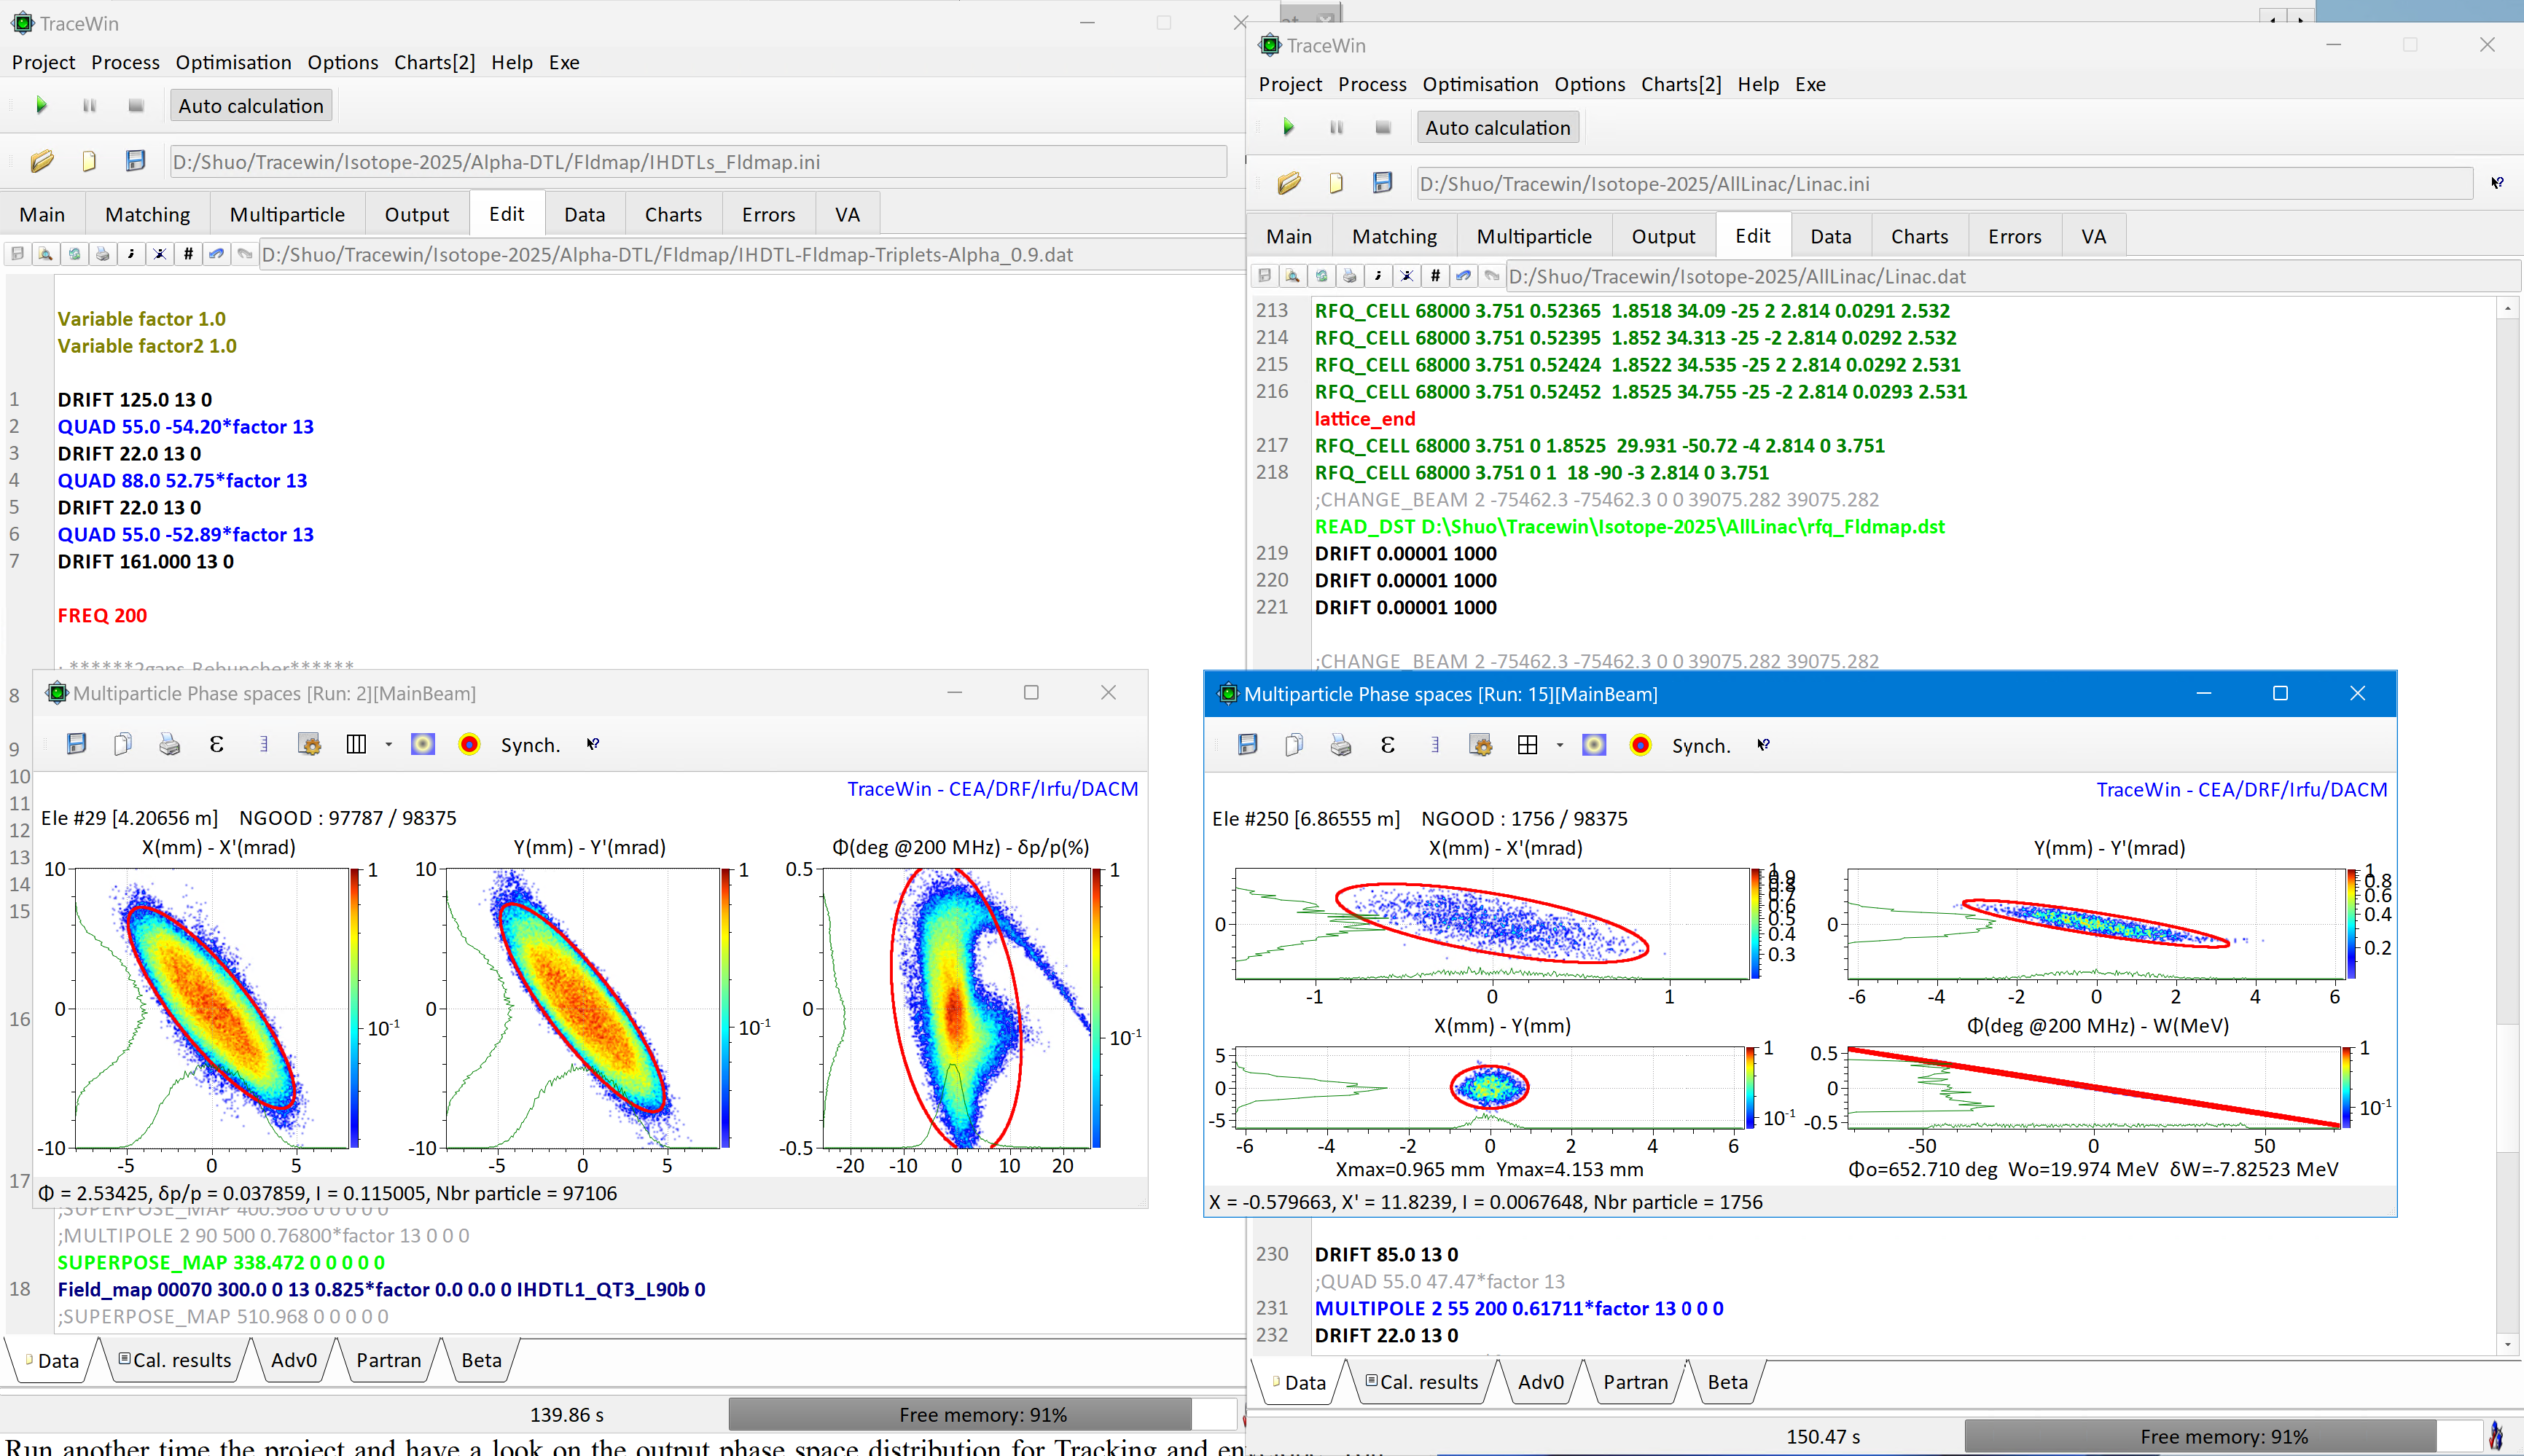This screenshot has width=2524, height=1456.
Task: Toggle Synch. in Run 2 phase space window
Action: click(529, 745)
